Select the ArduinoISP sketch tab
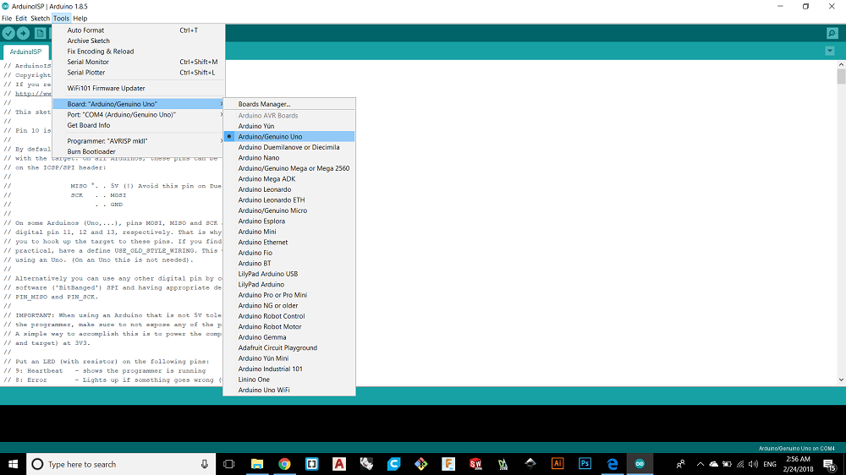This screenshot has width=846, height=475. point(25,52)
